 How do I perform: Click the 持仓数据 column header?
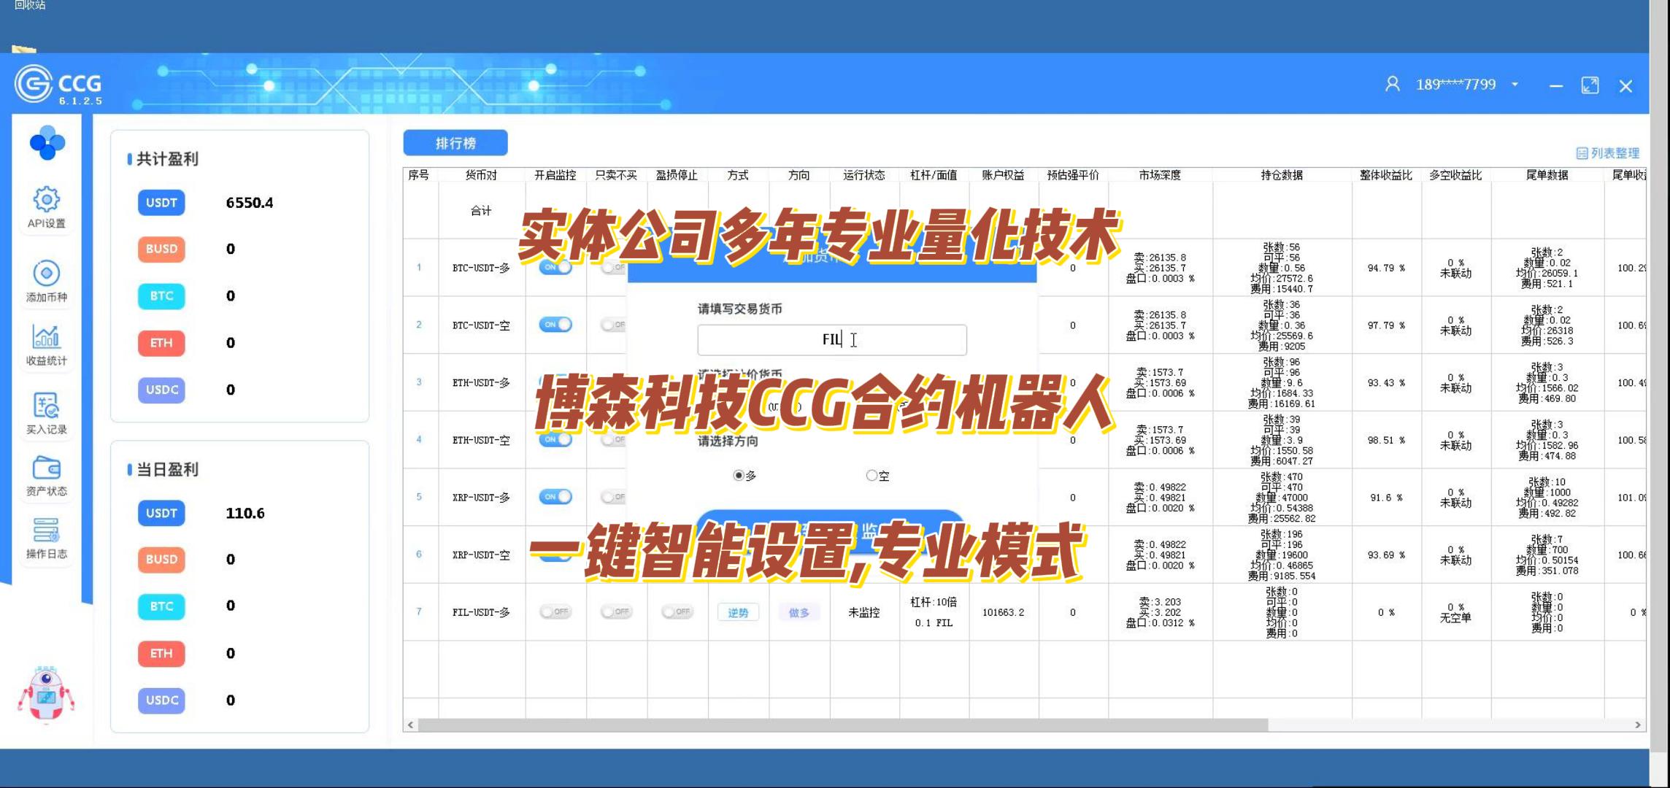click(x=1282, y=175)
